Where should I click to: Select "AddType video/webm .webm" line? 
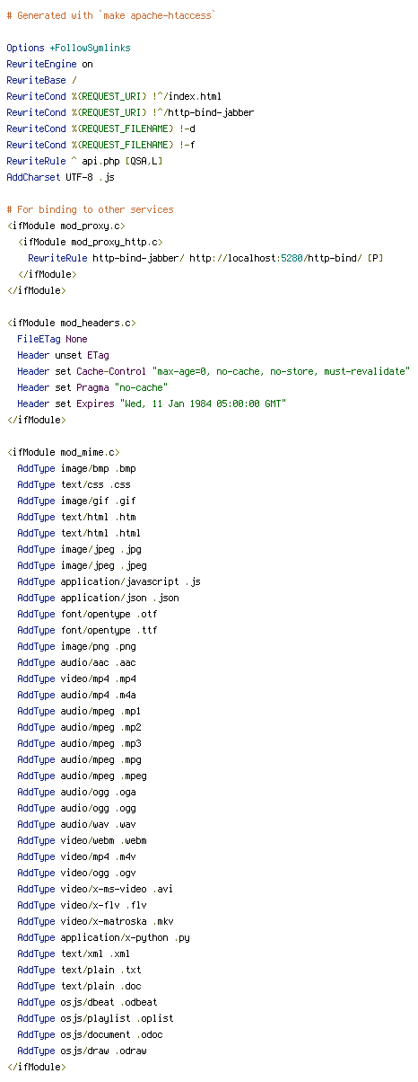(82, 840)
